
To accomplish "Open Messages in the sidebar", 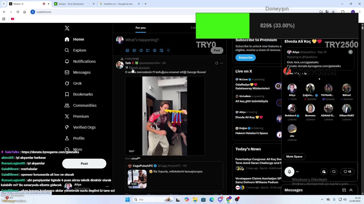I will 78,72.
